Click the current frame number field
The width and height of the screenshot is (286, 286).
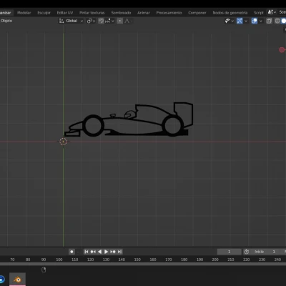tap(230, 252)
